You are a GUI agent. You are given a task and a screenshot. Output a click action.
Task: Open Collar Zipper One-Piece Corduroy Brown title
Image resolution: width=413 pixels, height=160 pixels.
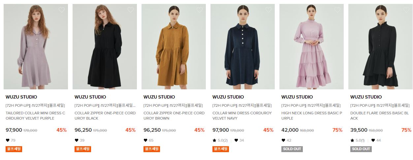pyautogui.click(x=174, y=116)
